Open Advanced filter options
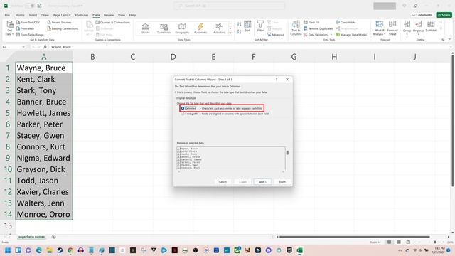The width and height of the screenshot is (455, 256). (x=276, y=35)
